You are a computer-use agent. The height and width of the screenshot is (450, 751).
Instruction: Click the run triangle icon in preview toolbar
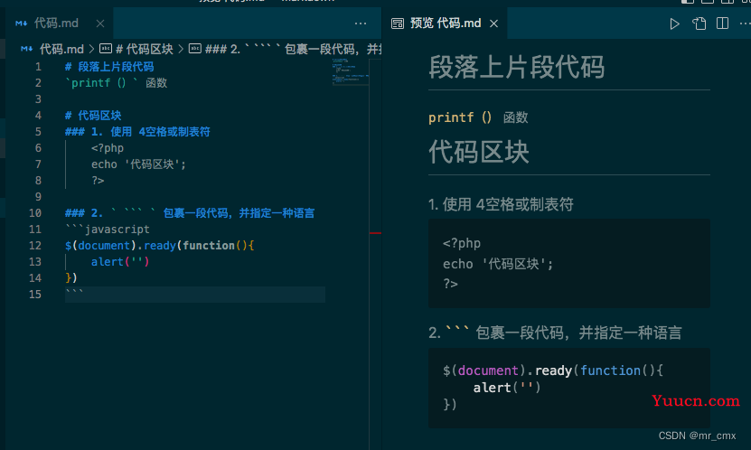tap(674, 23)
